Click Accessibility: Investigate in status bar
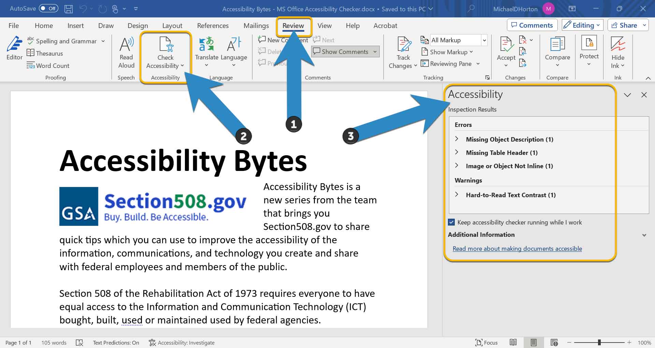 [x=181, y=343]
